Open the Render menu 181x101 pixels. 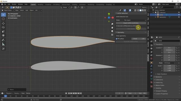coord(14,4)
